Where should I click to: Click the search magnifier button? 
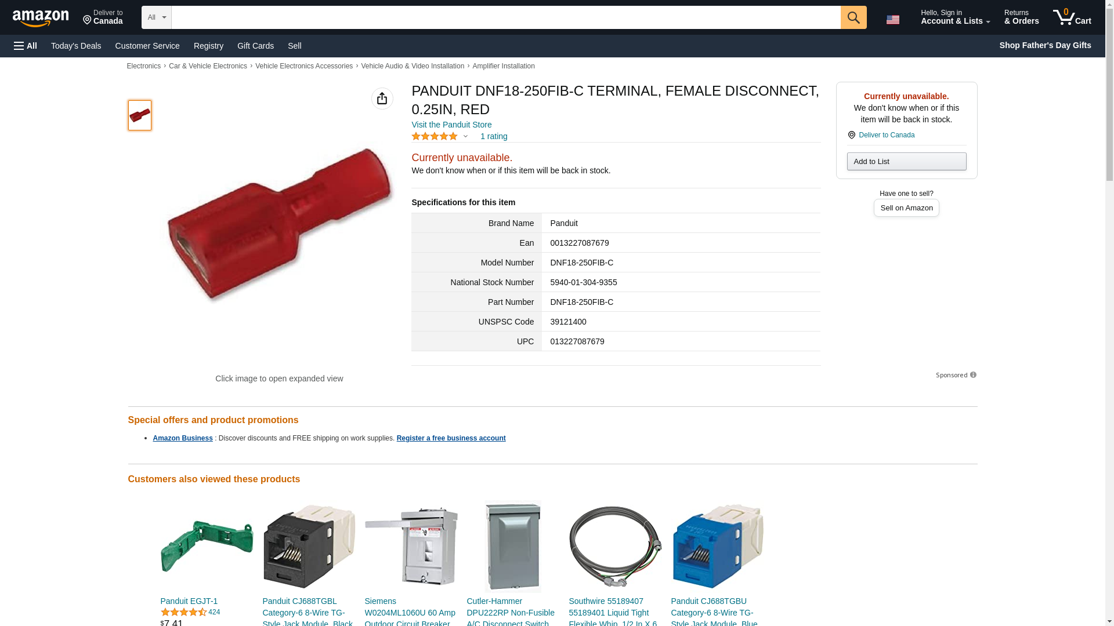click(x=853, y=17)
